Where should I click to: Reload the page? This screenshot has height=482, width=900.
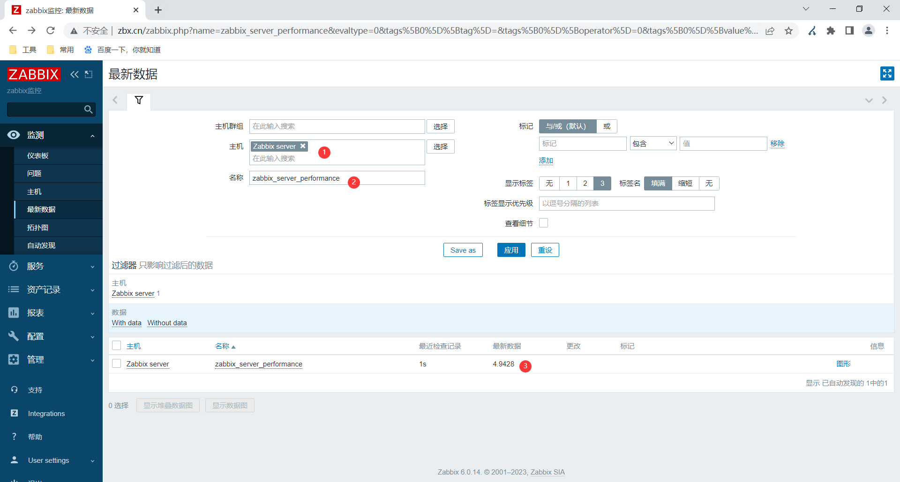51,30
